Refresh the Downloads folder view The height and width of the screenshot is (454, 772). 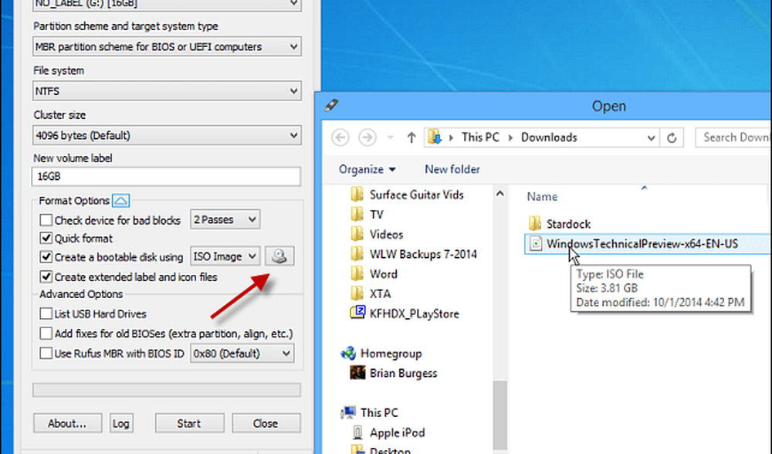pyautogui.click(x=672, y=138)
